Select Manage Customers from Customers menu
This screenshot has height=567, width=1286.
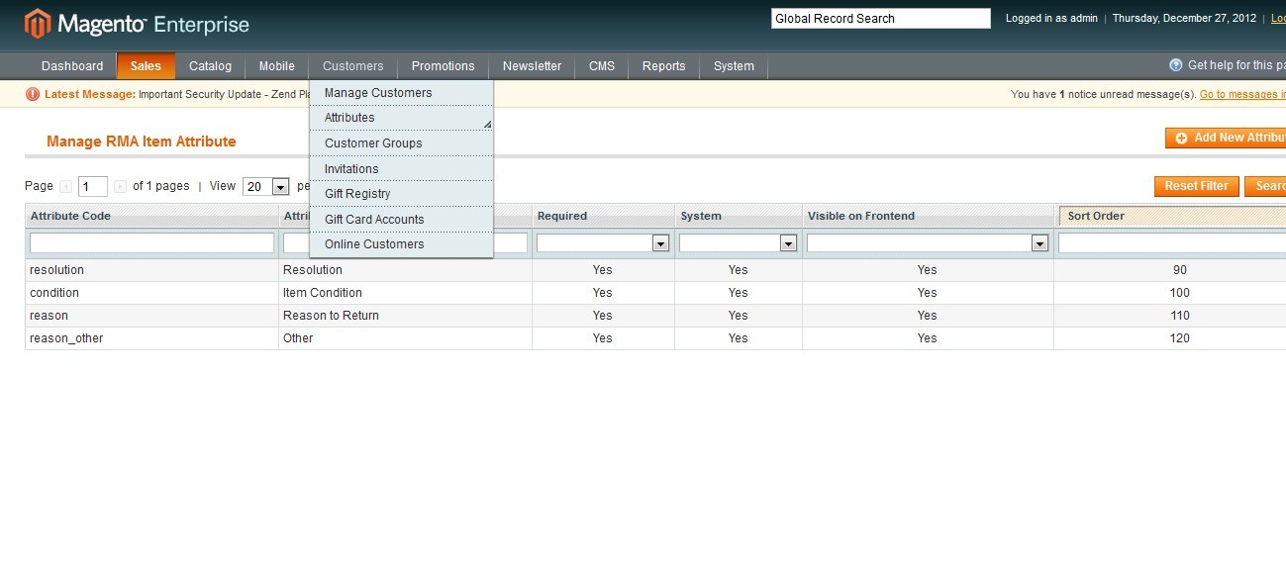[x=378, y=93]
